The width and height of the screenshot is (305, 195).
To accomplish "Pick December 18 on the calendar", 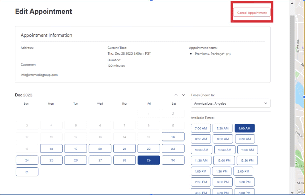I will tap(51, 149).
